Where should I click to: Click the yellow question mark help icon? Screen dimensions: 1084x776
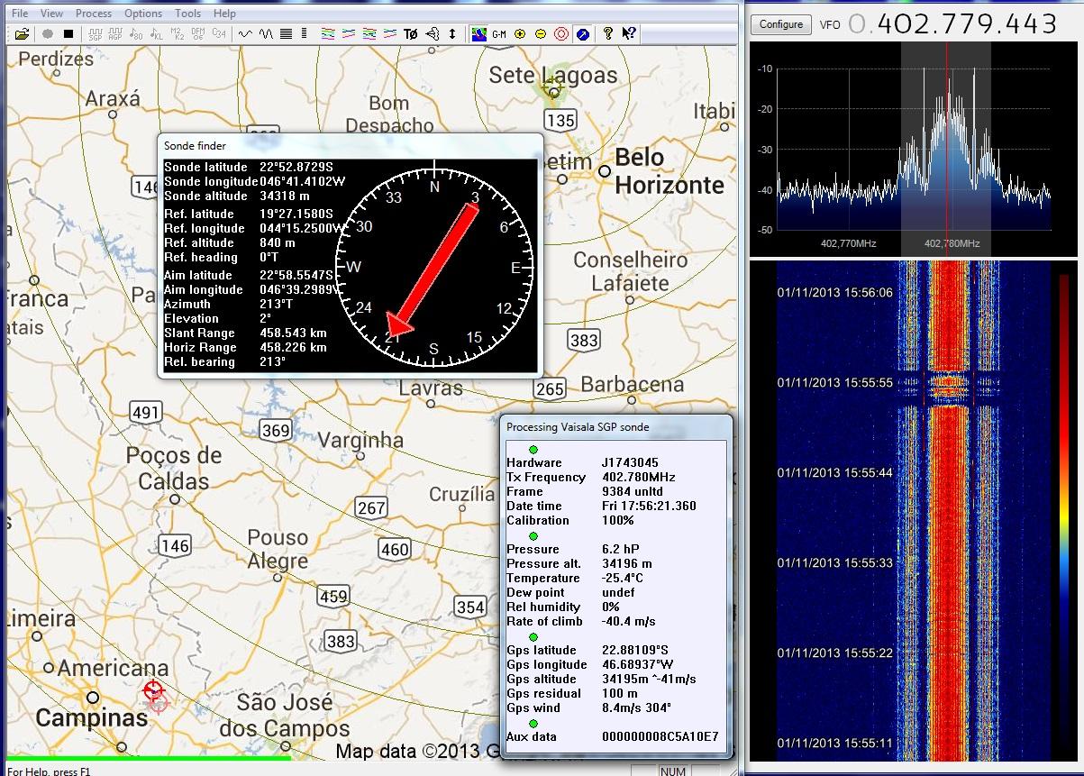[x=608, y=34]
